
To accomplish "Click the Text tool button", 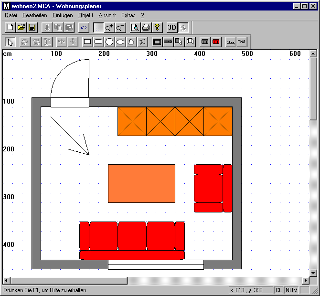I will [242, 42].
